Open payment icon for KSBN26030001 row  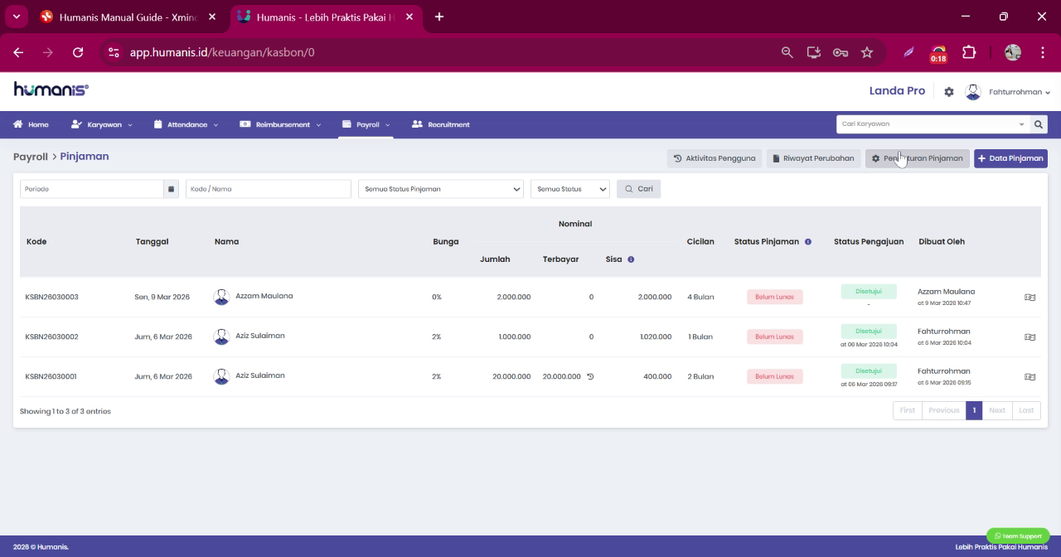(x=1030, y=376)
